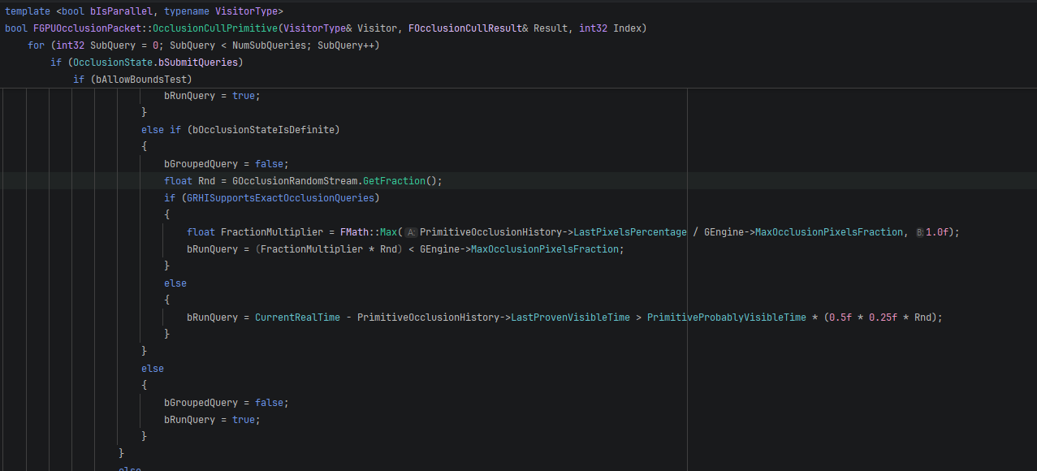Click the GetFraction method call
The height and width of the screenshot is (471, 1037).
394,181
